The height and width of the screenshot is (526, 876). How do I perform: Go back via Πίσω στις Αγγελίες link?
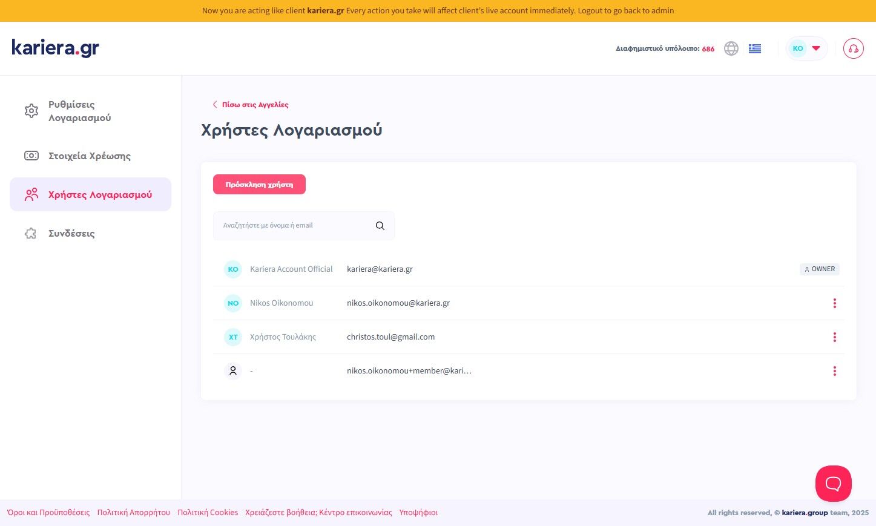pyautogui.click(x=251, y=105)
